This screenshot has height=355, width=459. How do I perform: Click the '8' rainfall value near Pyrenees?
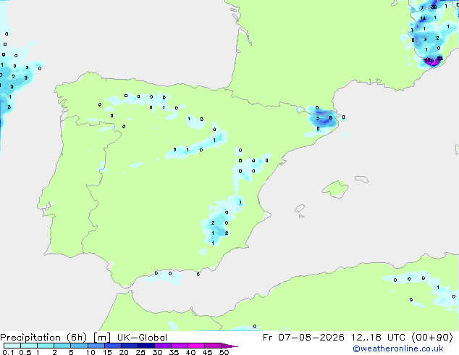(330, 118)
